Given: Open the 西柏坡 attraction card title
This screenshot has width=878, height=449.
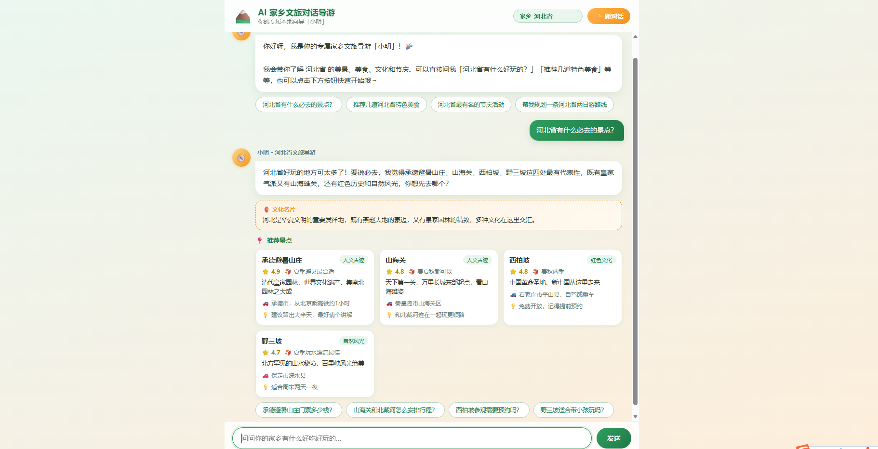Looking at the screenshot, I should click(519, 260).
